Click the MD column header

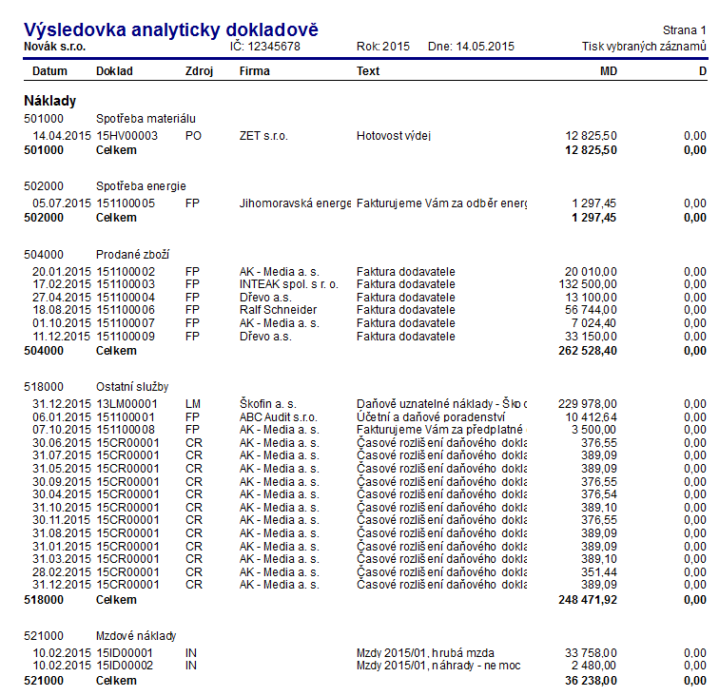pyautogui.click(x=608, y=71)
